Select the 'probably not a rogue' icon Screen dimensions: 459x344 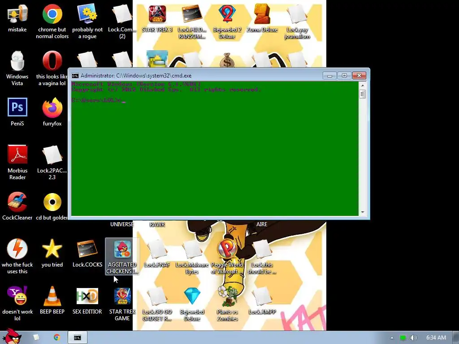pos(87,14)
